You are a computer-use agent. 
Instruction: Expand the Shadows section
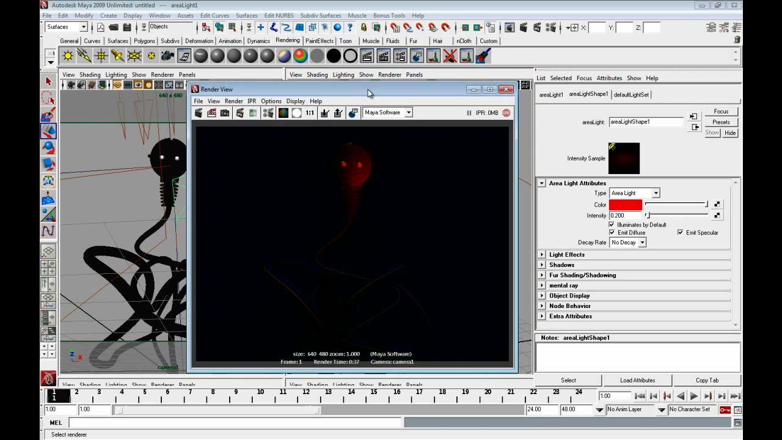542,265
